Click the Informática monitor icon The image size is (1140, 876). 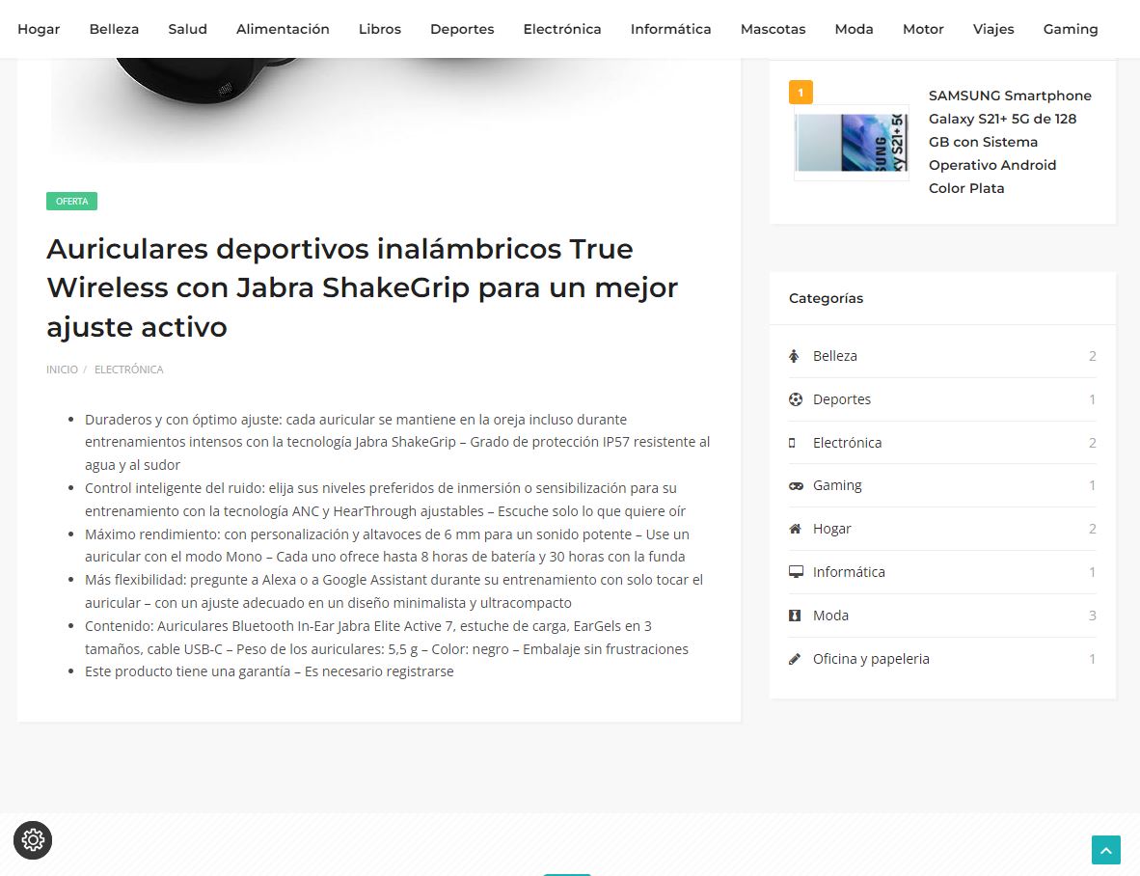796,572
